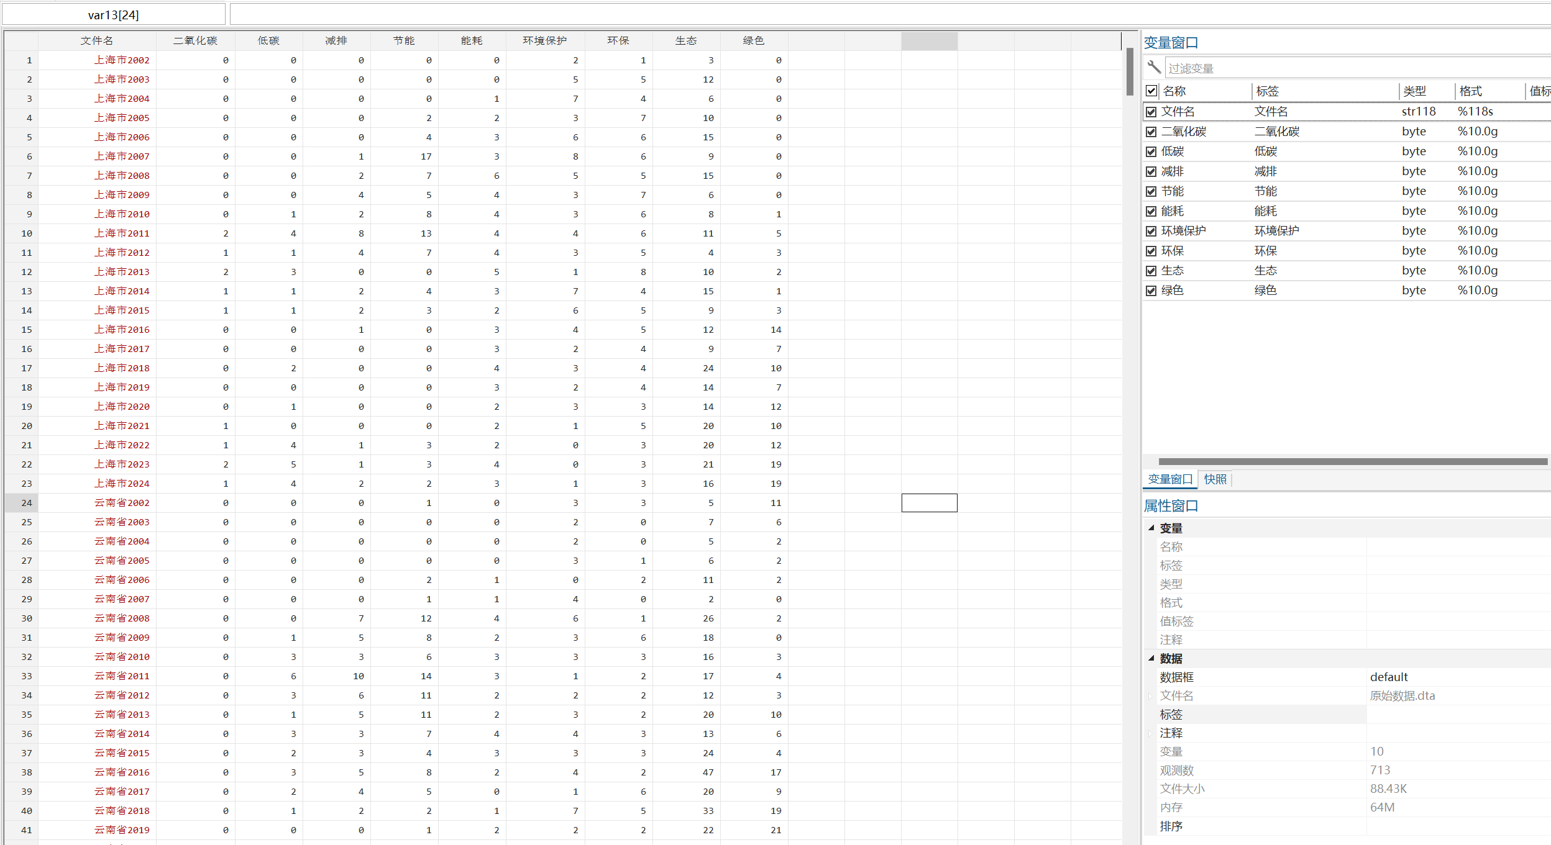This screenshot has width=1551, height=845.
Task: Select the 变量窗口 tab
Action: tap(1170, 479)
